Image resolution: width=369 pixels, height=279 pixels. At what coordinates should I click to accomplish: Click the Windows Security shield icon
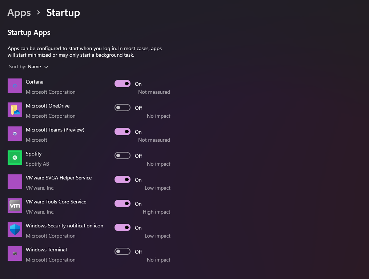[x=15, y=230]
